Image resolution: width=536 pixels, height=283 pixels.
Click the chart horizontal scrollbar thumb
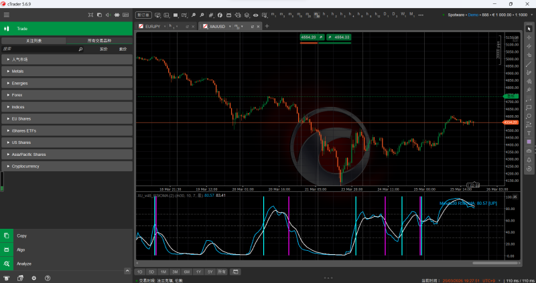(x=496, y=263)
